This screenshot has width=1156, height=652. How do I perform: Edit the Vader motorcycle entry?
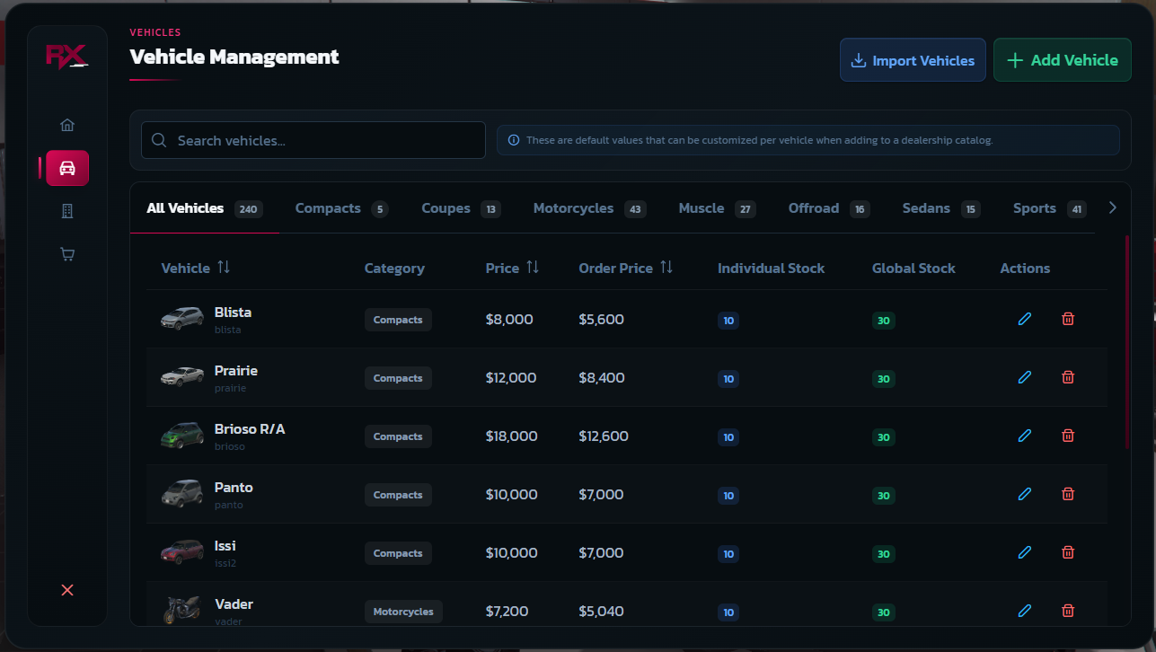coord(1024,611)
